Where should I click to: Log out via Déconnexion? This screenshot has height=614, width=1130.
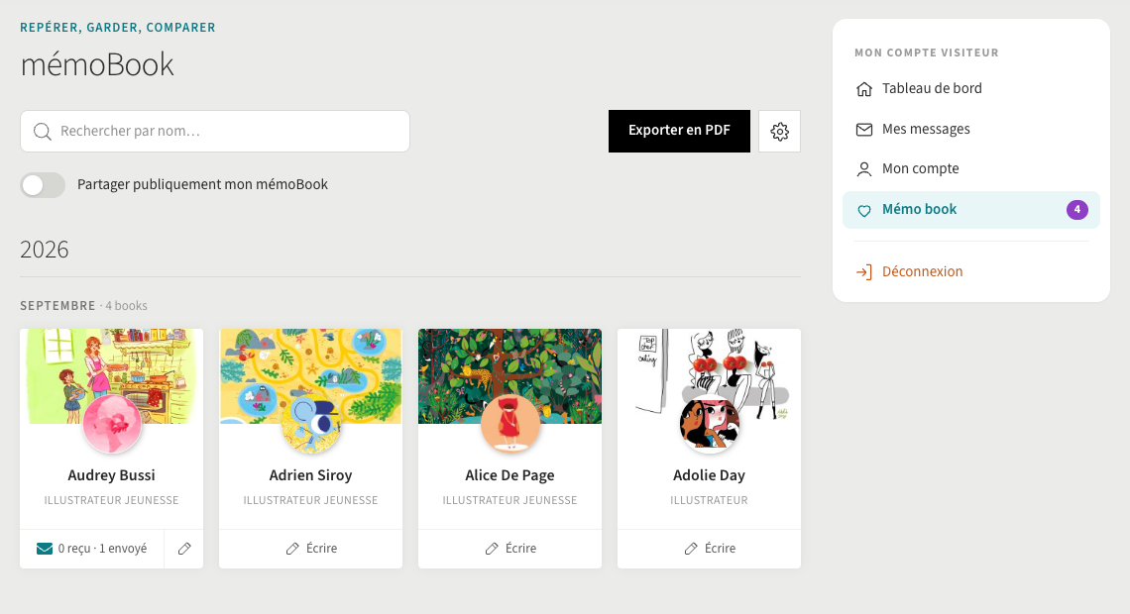pos(970,272)
